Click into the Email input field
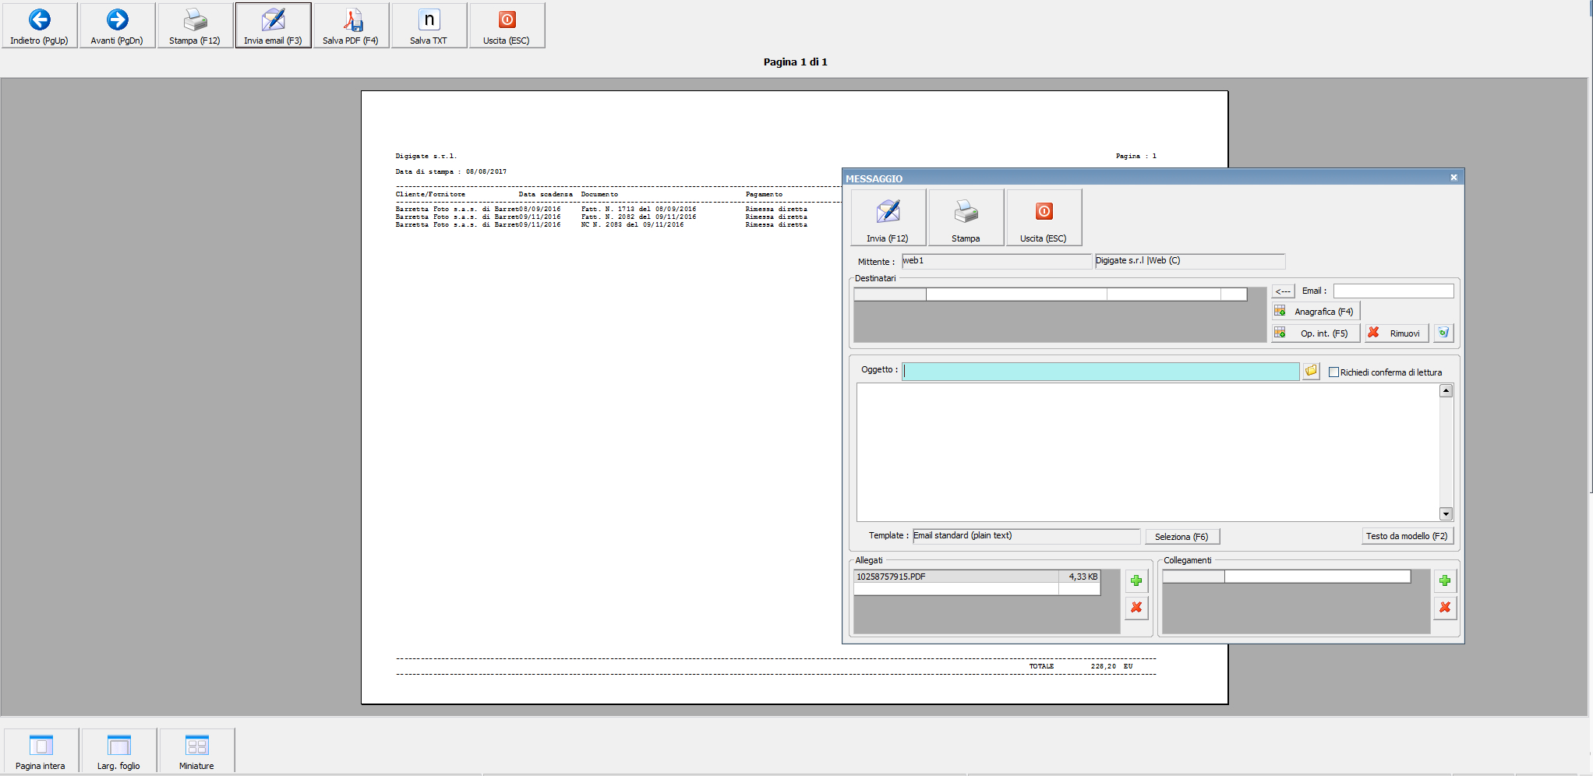 coord(1393,291)
